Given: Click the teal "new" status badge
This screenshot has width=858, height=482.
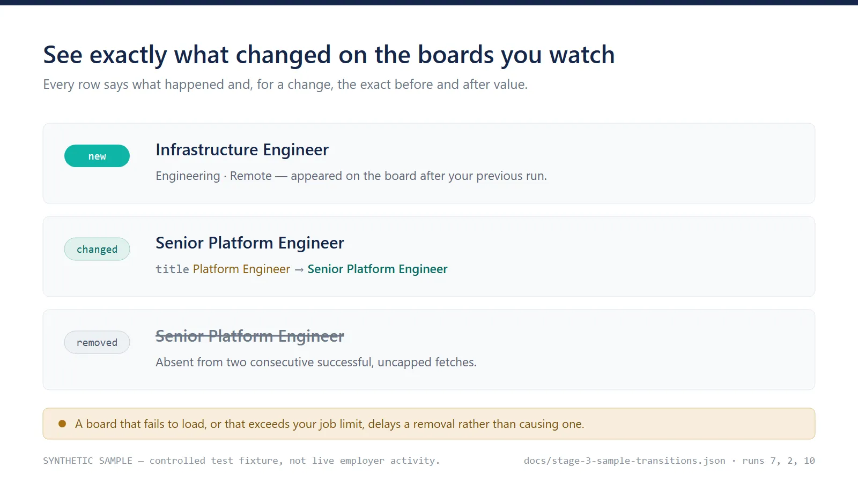Looking at the screenshot, I should point(97,156).
